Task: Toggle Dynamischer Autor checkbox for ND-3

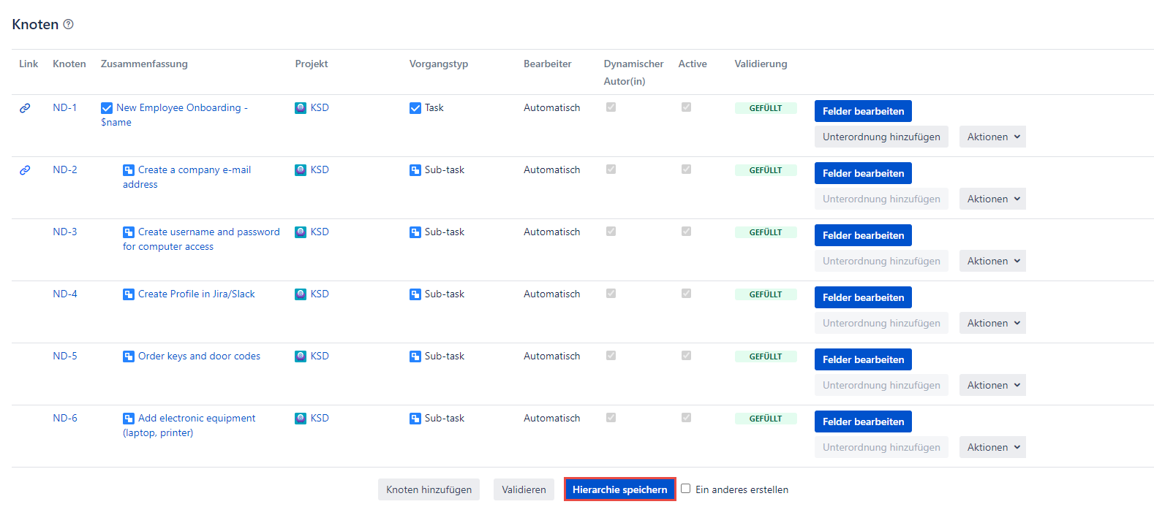Action: pos(611,232)
